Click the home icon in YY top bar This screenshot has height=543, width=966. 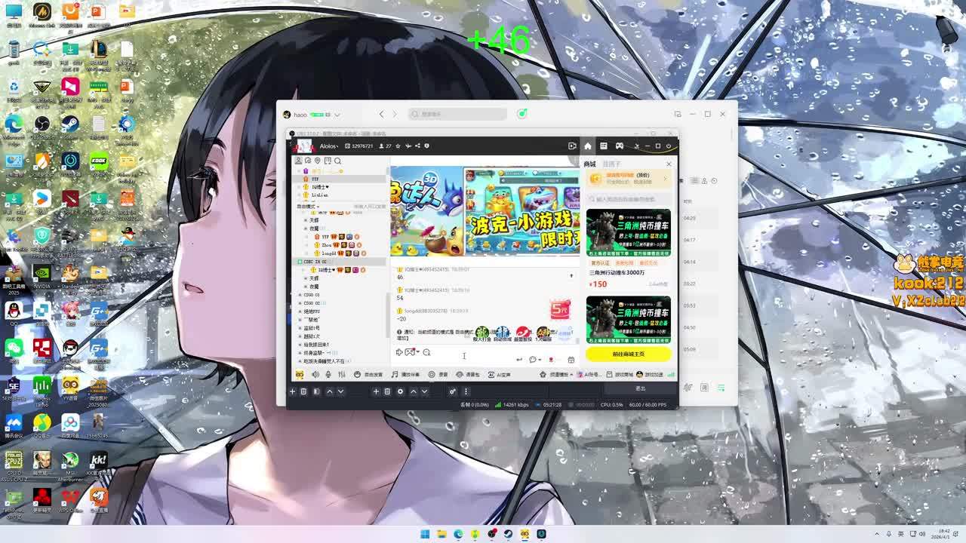tap(588, 146)
